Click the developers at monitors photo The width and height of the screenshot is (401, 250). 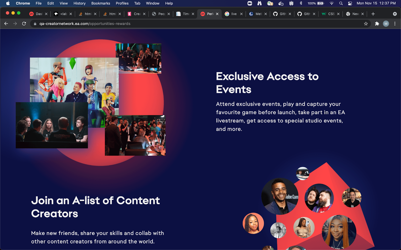point(138,58)
